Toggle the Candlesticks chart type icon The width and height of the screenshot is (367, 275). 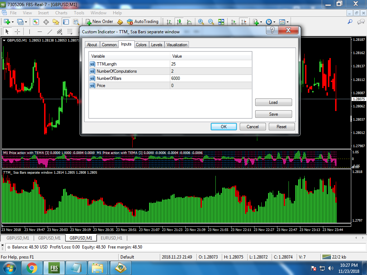point(179,22)
